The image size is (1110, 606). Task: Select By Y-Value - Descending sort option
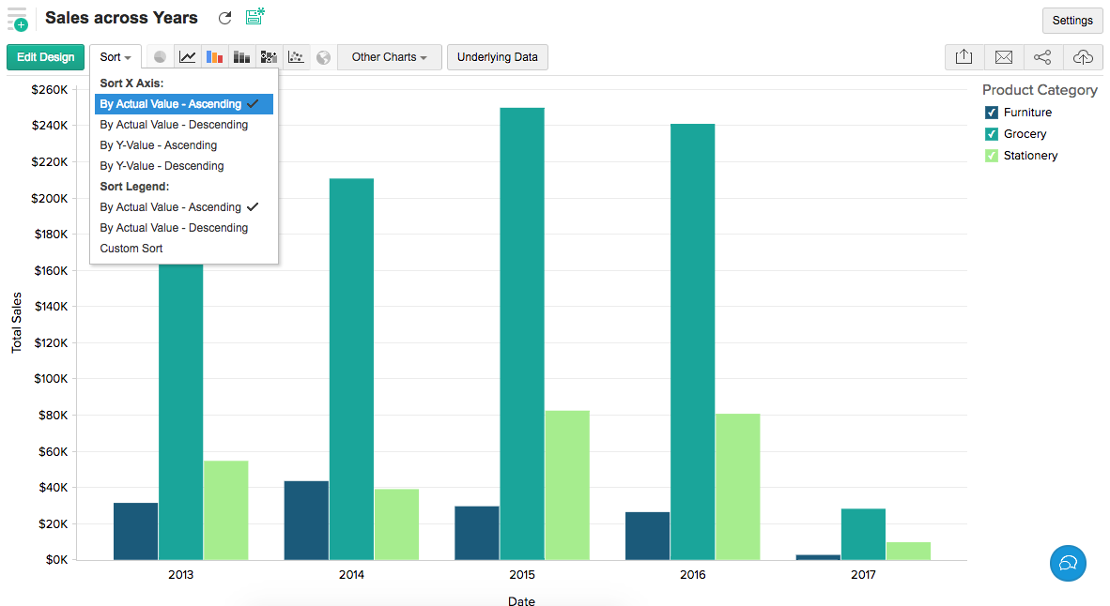point(162,165)
